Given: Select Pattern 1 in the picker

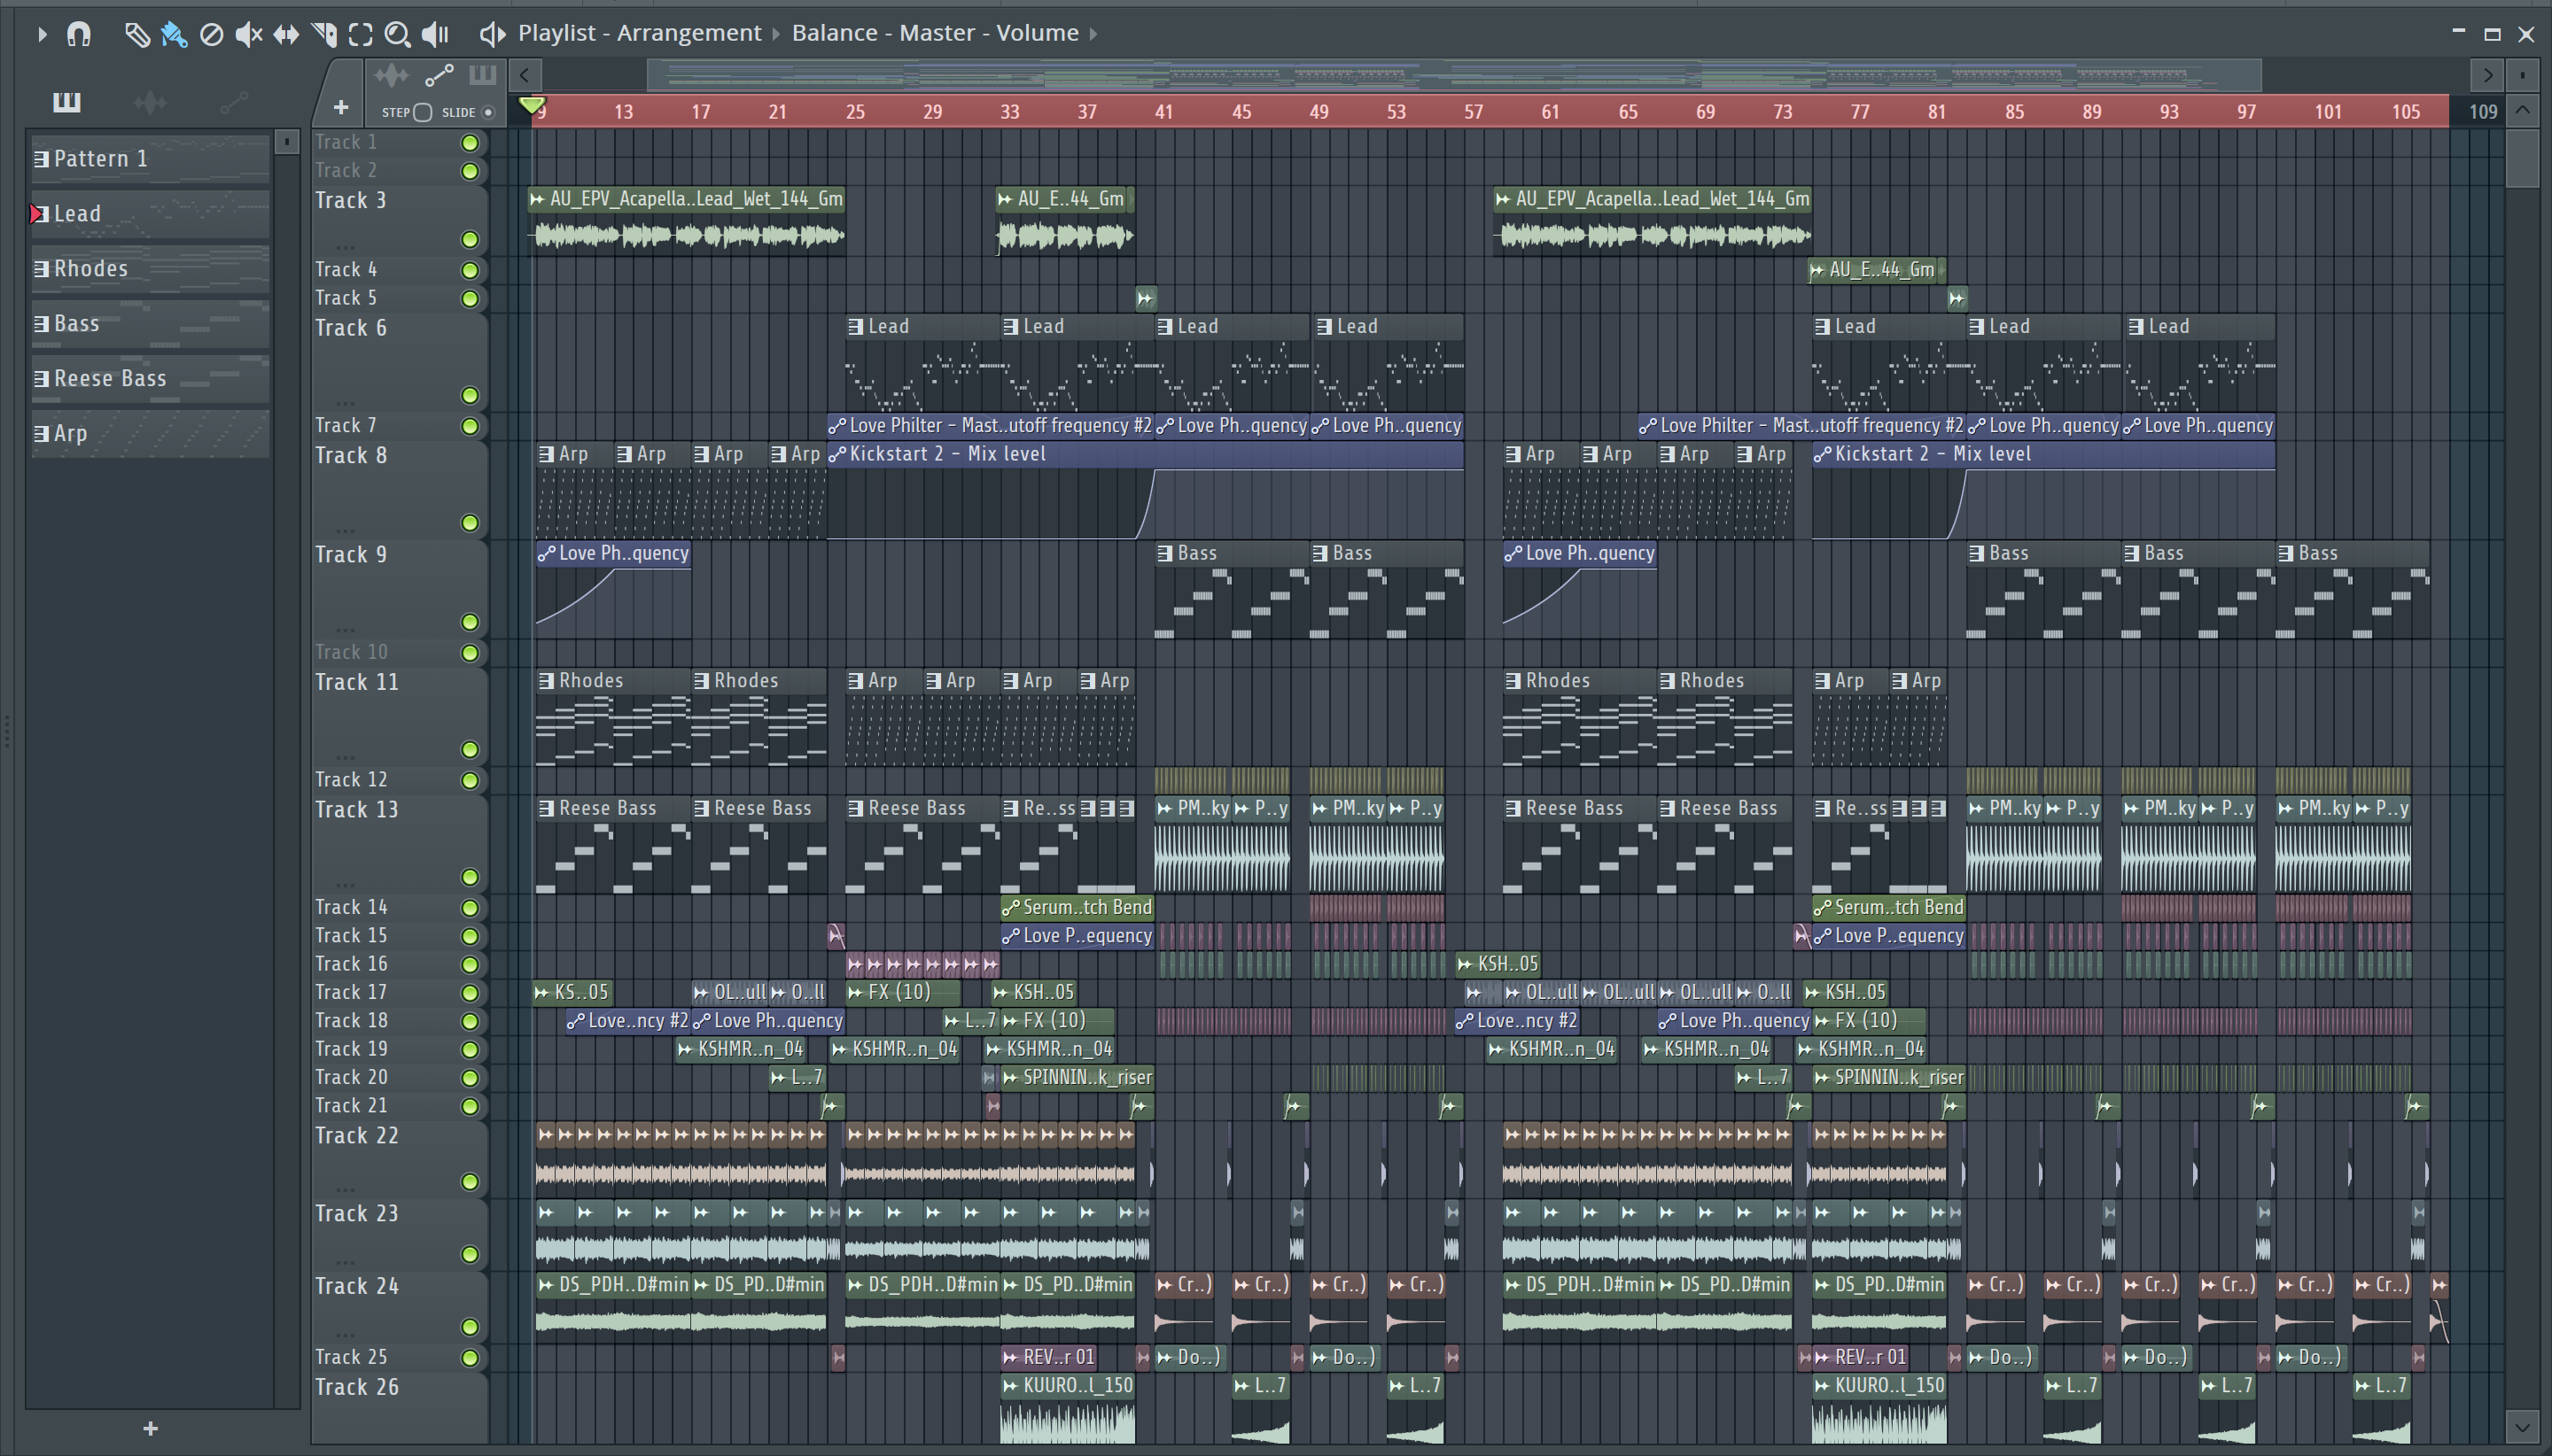Looking at the screenshot, I should tap(150, 158).
